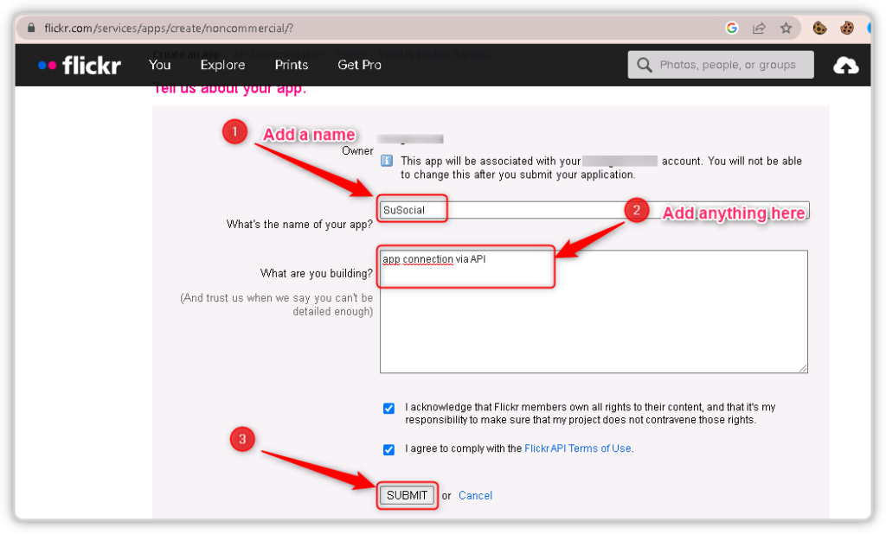Bookmark the page via the star icon
The height and width of the screenshot is (534, 886).
tap(786, 28)
